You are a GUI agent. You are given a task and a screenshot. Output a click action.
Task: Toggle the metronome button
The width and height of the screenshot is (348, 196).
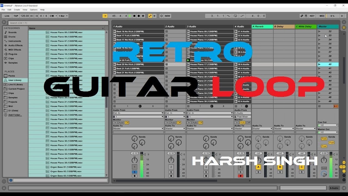point(52,16)
